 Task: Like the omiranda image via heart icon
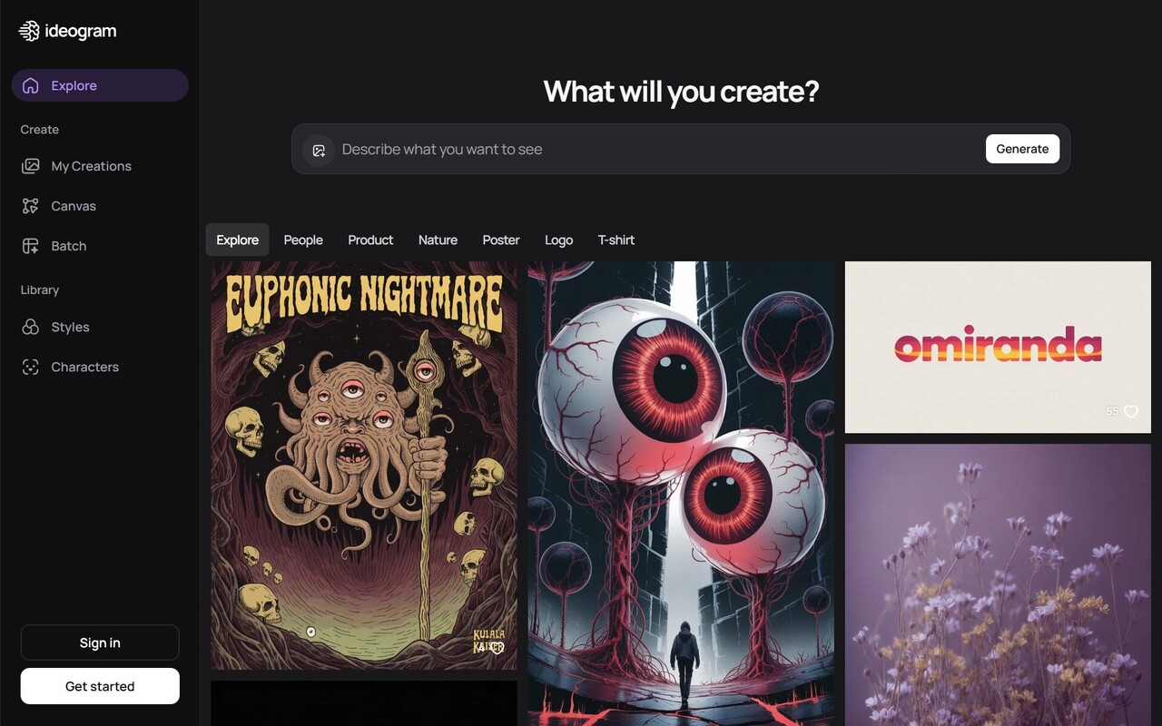coord(1131,411)
